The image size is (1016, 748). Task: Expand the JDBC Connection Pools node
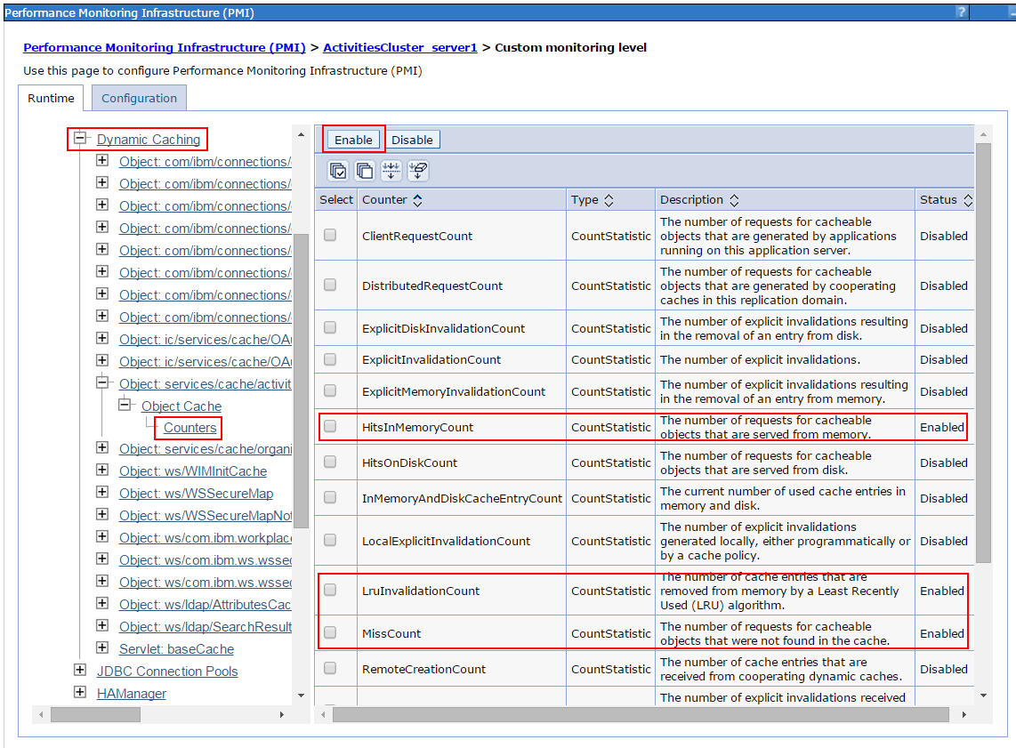pos(80,671)
